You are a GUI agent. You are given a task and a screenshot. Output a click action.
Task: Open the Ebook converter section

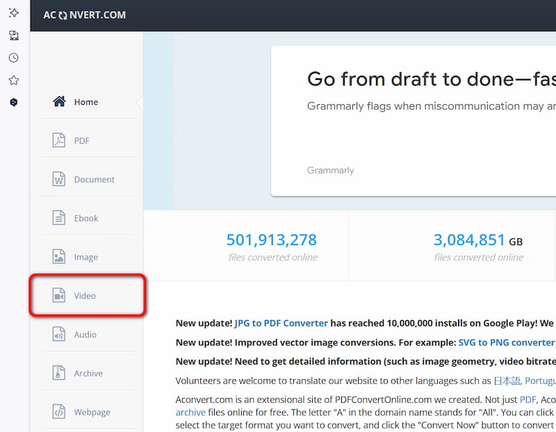point(86,218)
